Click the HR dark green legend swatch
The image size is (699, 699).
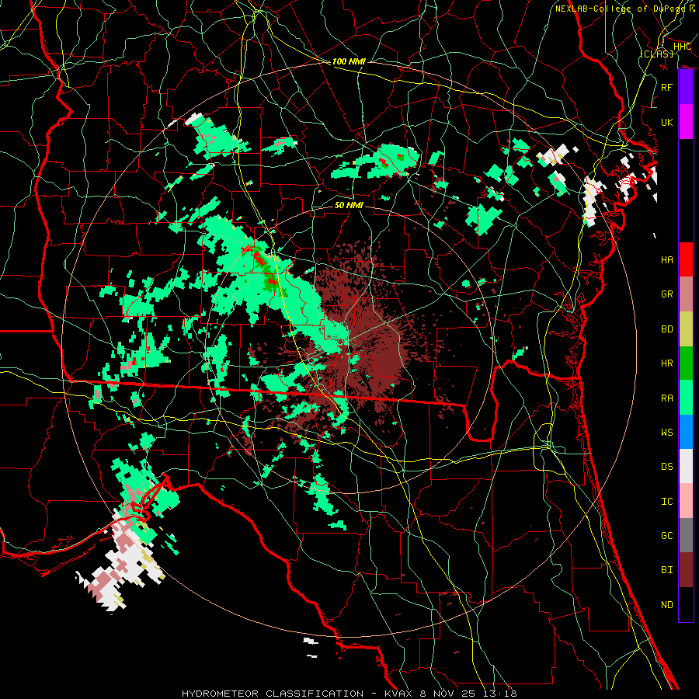(686, 363)
